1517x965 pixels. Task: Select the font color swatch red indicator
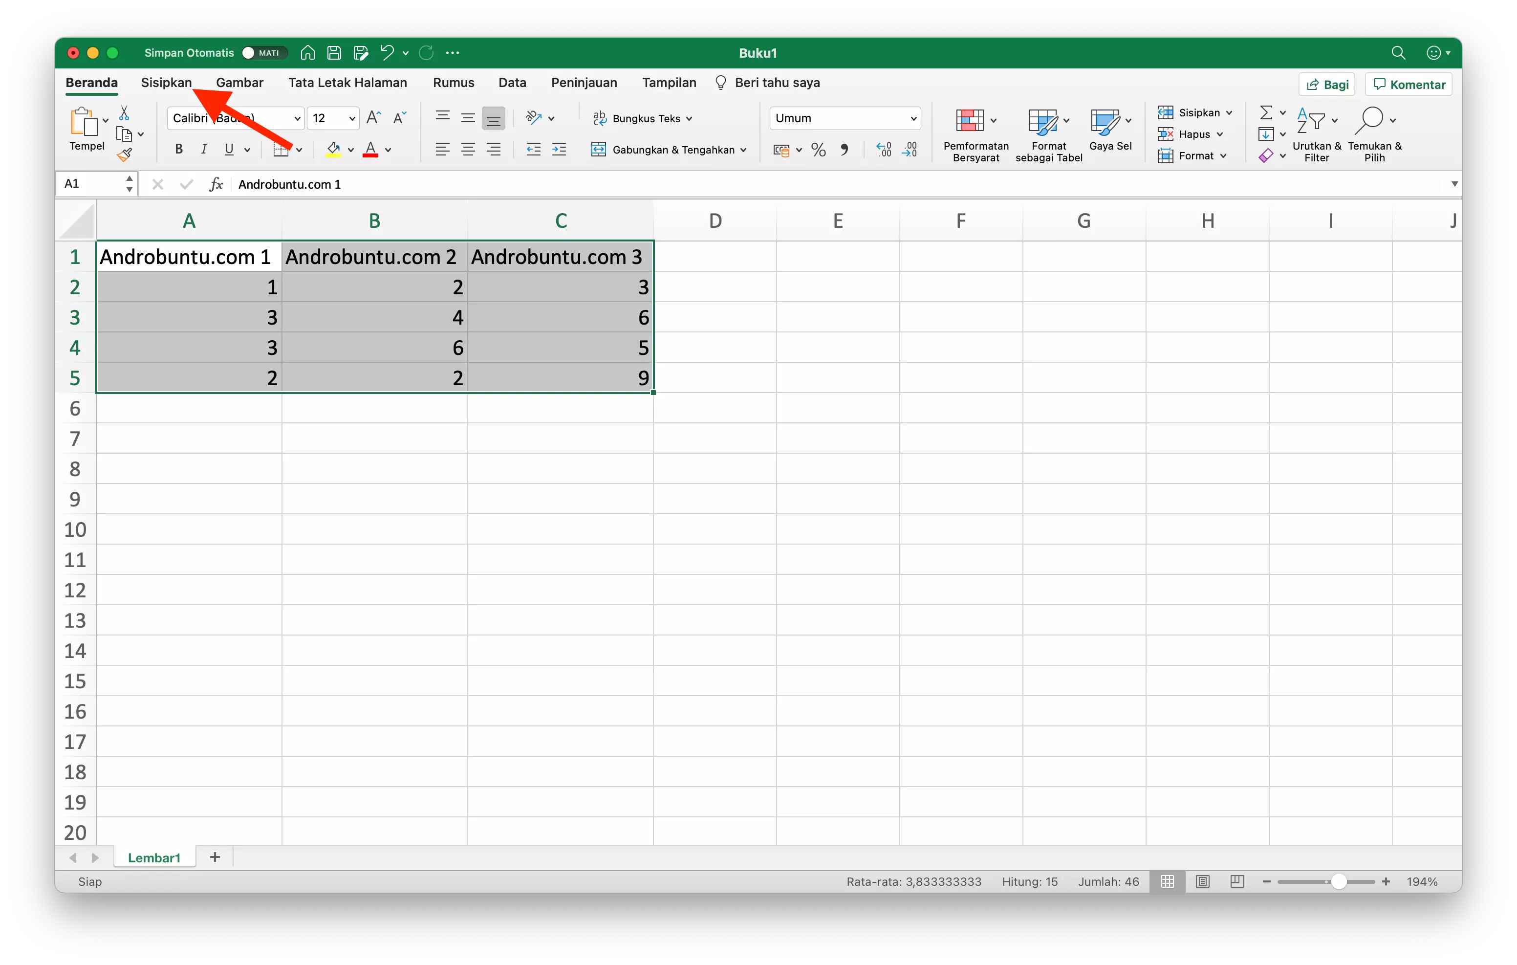pyautogui.click(x=370, y=155)
